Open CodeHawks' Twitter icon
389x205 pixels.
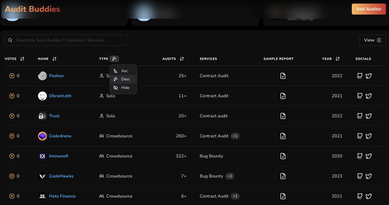tap(369, 176)
